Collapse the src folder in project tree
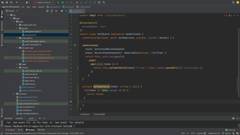240x135 pixels. [x=8, y=15]
